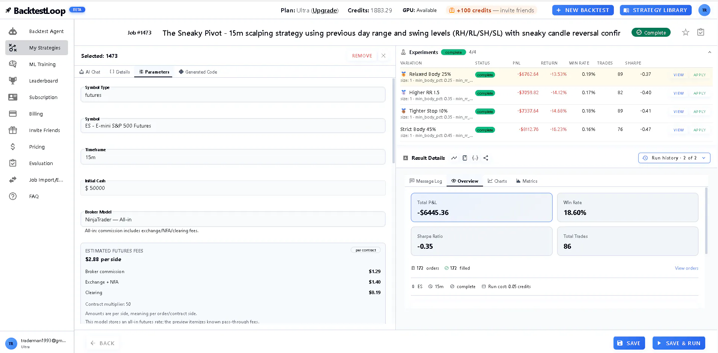Click the Result Details trend line icon
The image size is (718, 353).
point(454,158)
